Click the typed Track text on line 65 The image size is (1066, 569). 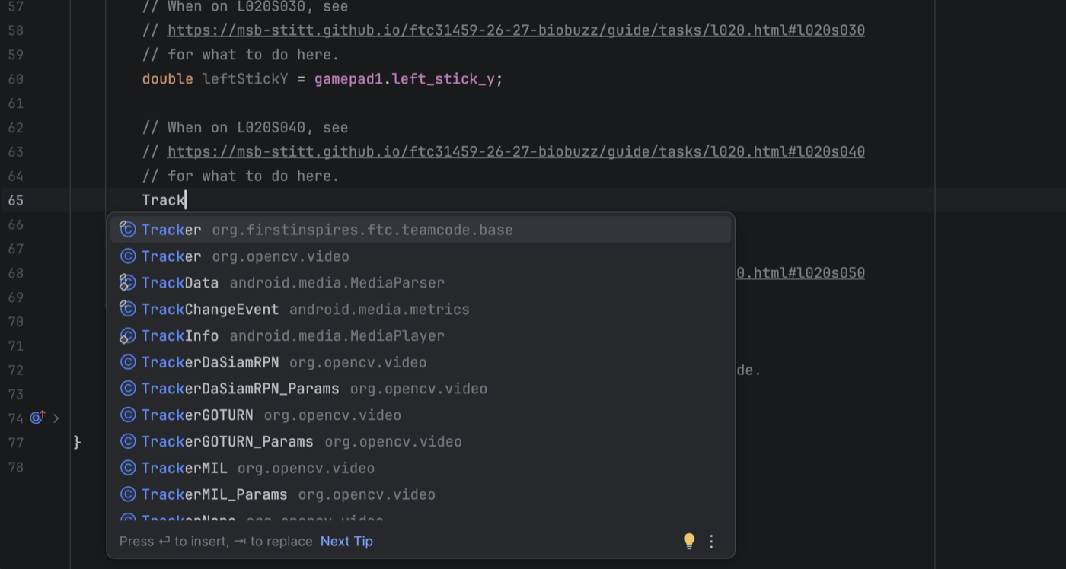[164, 200]
